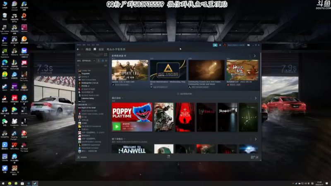Open the 秃头小子张东升 profile tab
The image size is (331, 186).
[116, 49]
